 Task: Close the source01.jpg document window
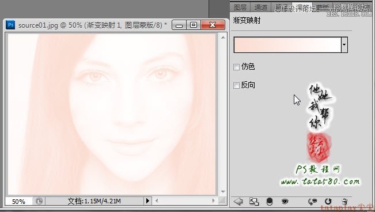coord(213,25)
